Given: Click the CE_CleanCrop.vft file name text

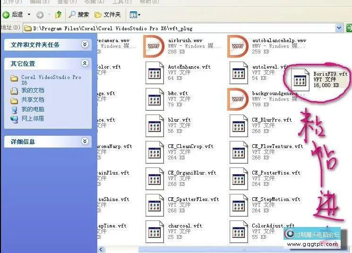Looking at the screenshot, I should [x=190, y=147].
